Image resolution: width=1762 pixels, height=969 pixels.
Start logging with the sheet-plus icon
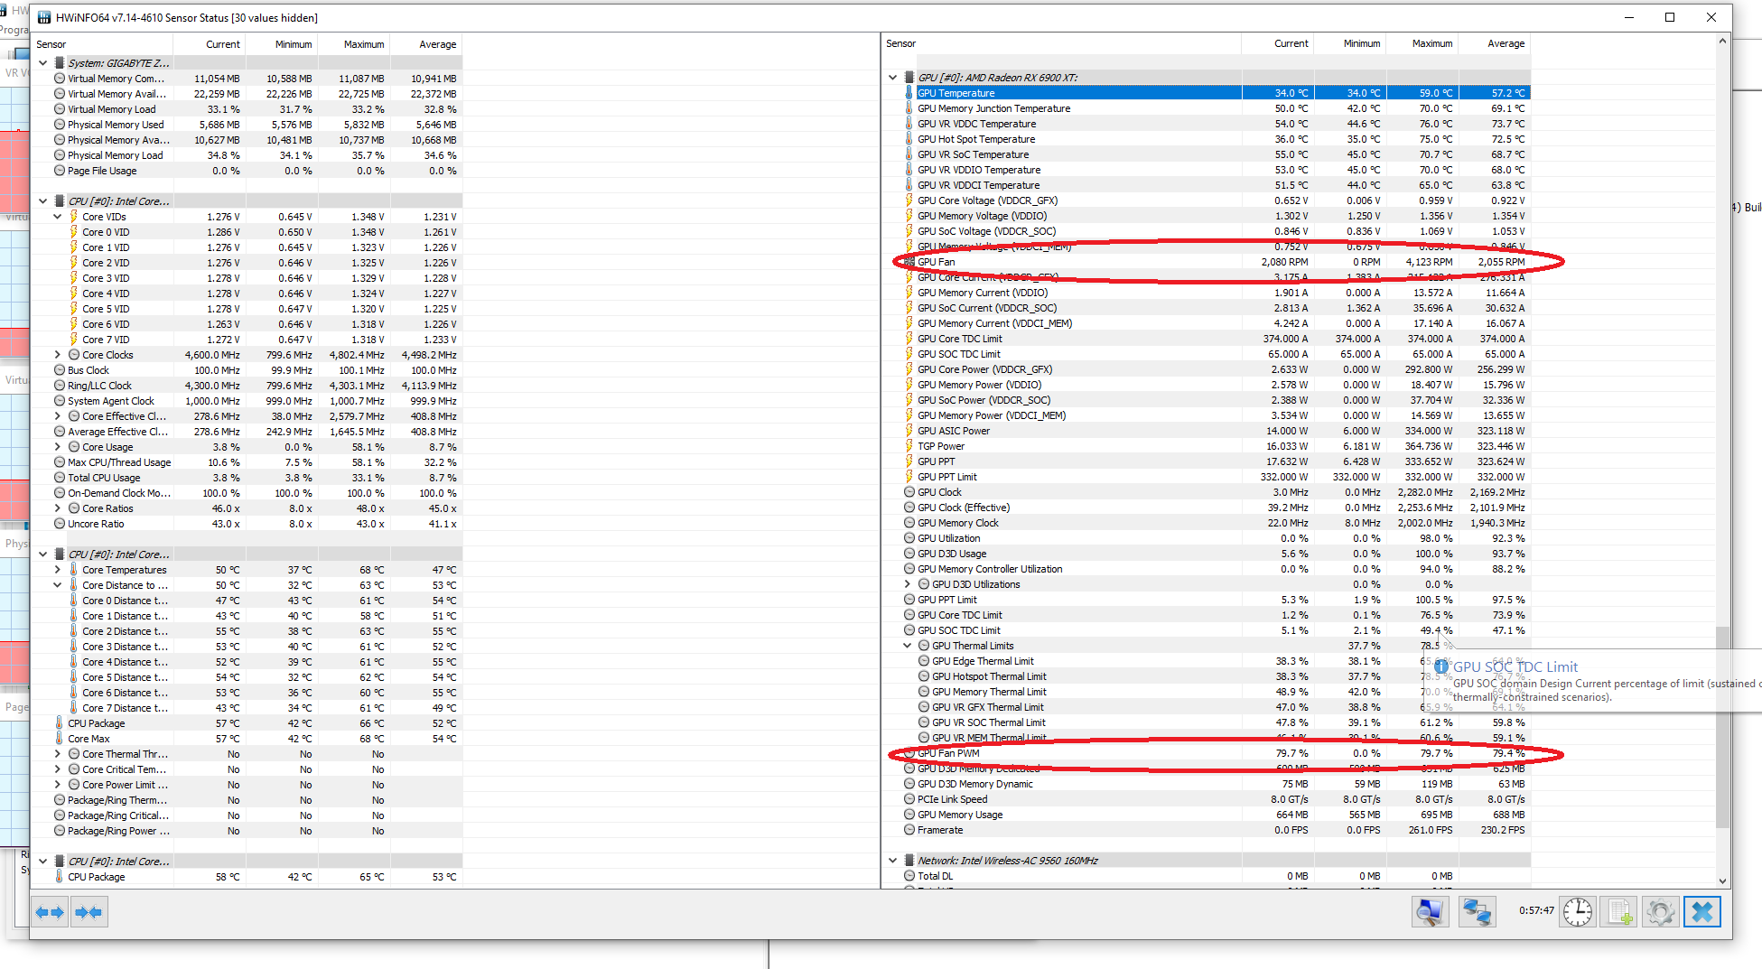point(1619,912)
